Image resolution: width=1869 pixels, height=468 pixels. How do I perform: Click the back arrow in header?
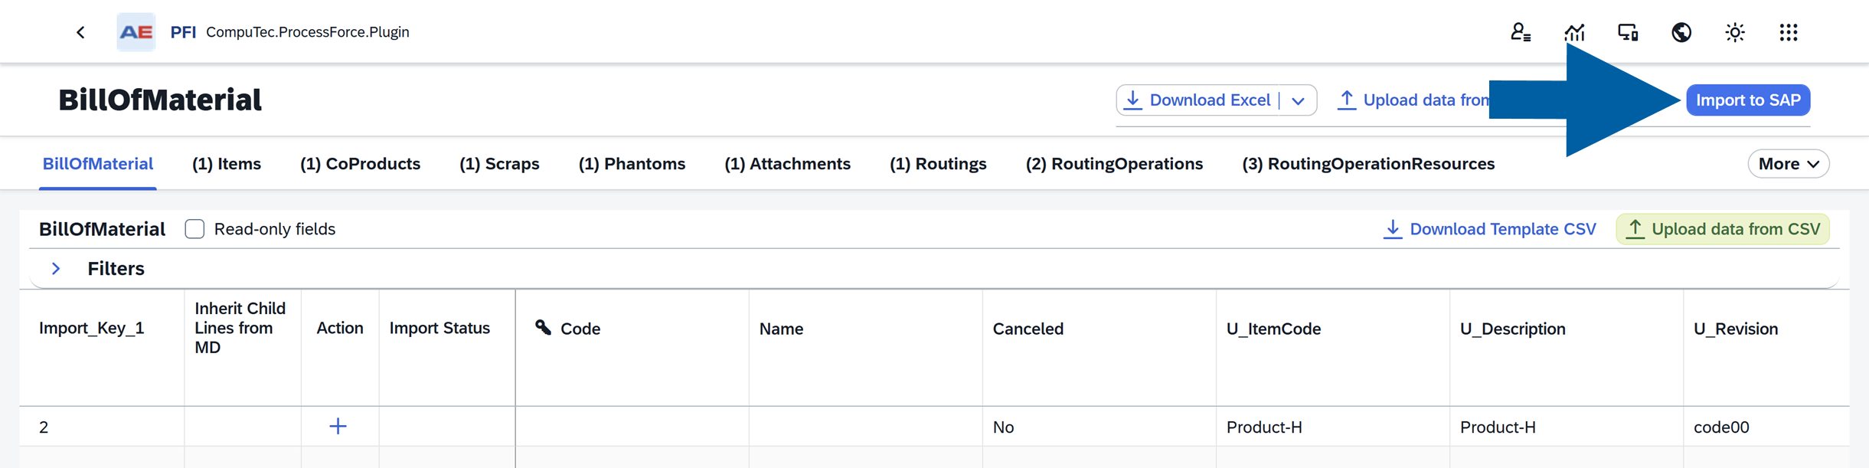pos(80,32)
